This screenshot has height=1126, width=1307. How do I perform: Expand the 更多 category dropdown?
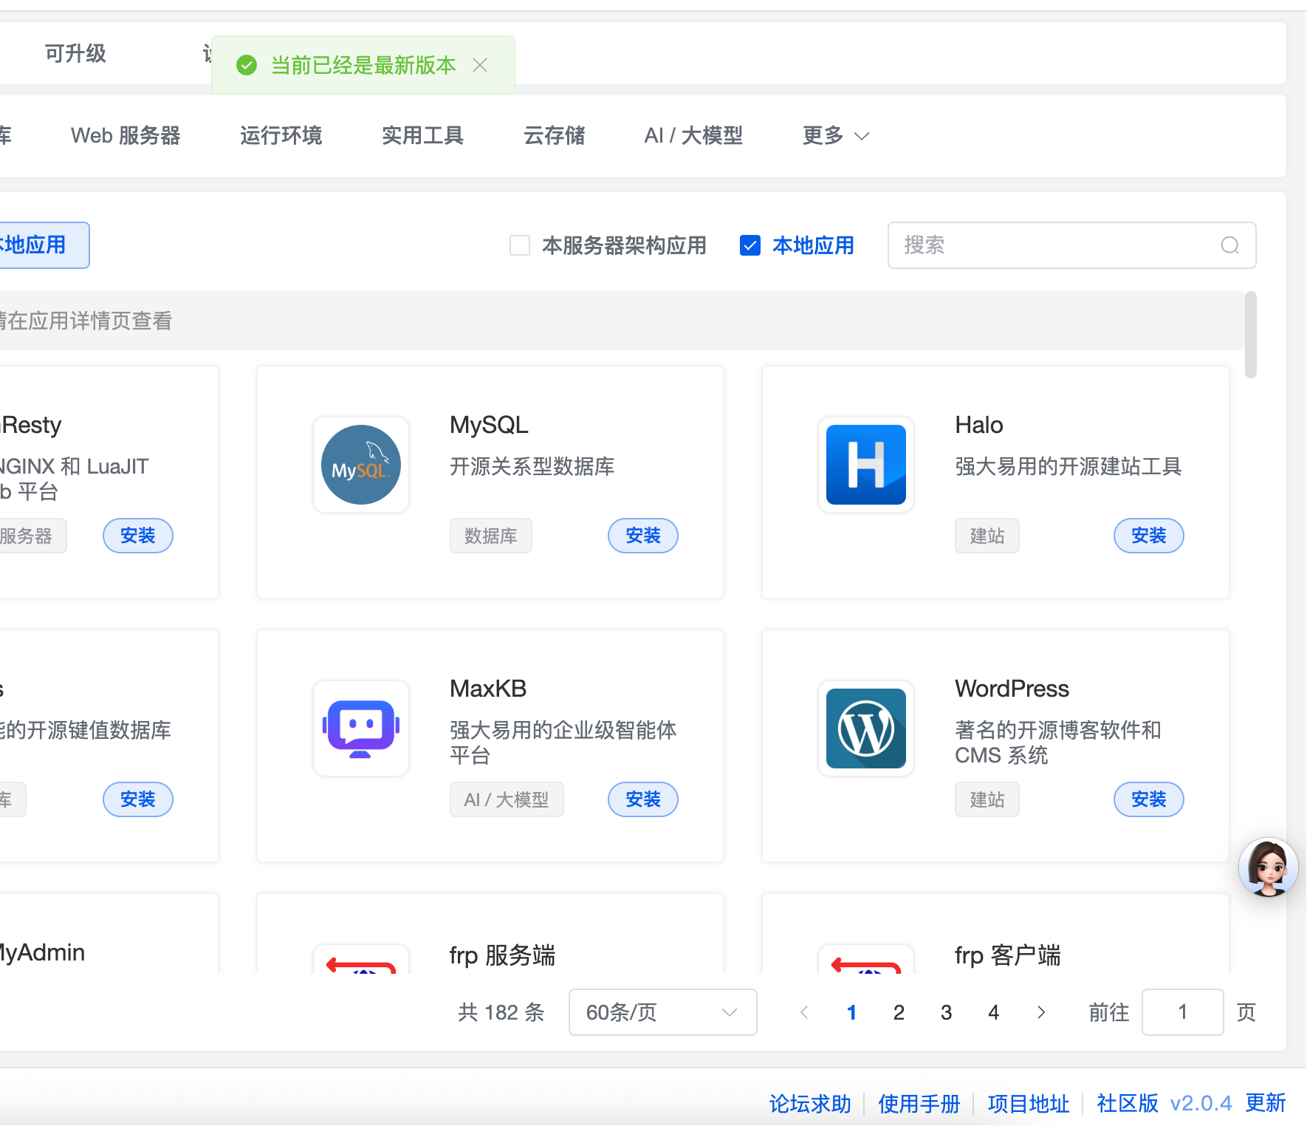tap(836, 136)
